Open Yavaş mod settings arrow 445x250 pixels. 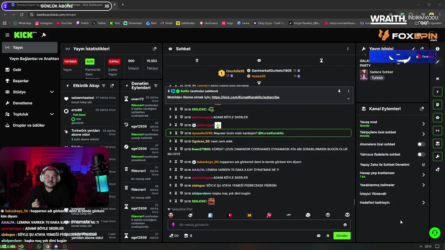click(423, 124)
